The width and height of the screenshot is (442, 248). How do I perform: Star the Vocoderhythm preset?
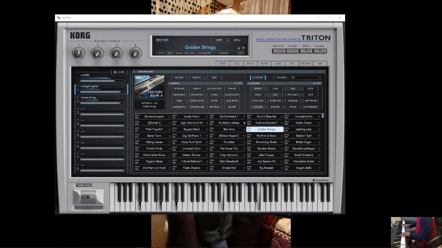[x=319, y=116]
